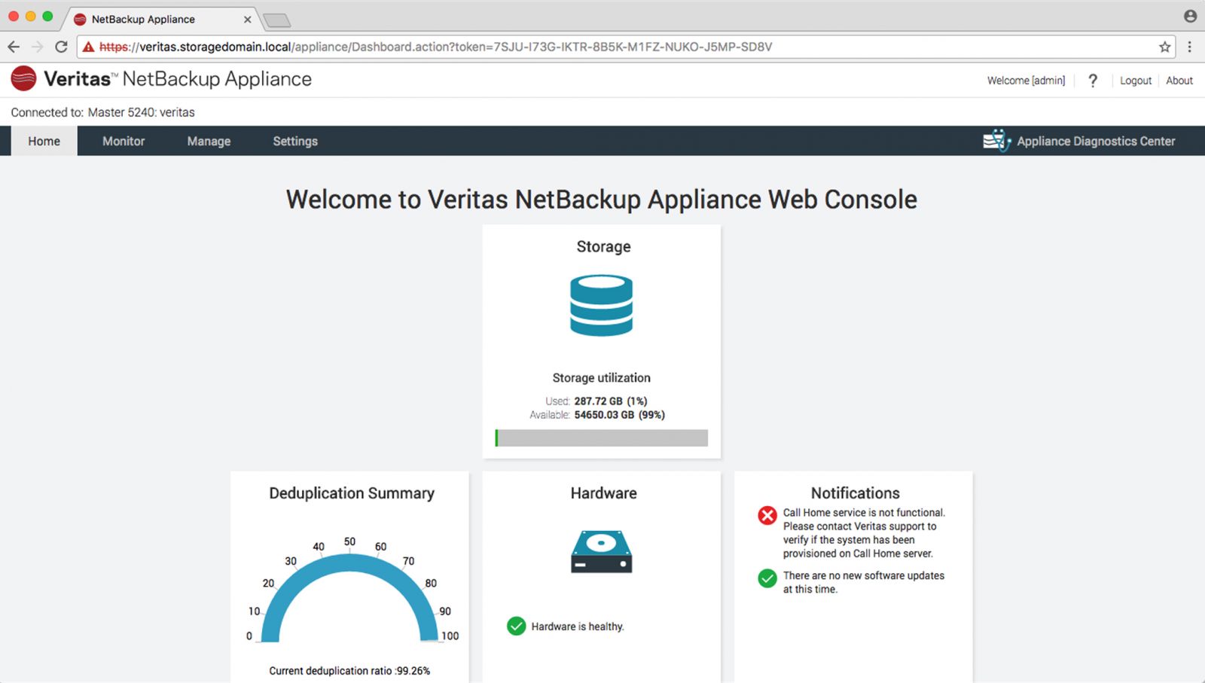Open the Monitor menu
This screenshot has height=683, width=1205.
tap(124, 141)
